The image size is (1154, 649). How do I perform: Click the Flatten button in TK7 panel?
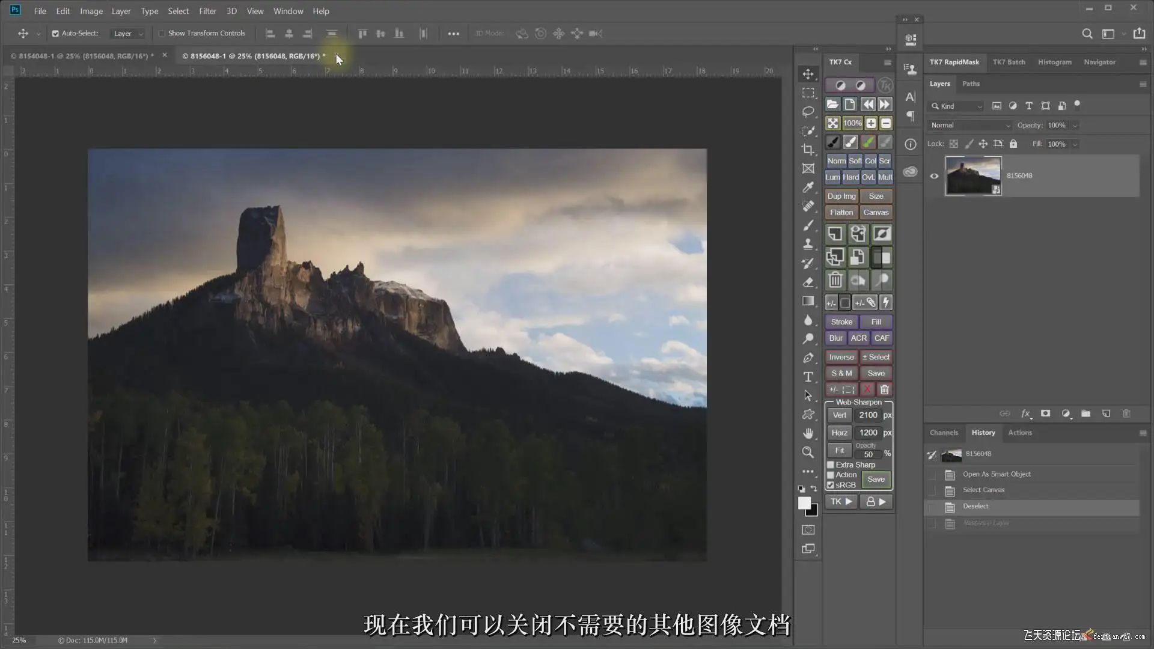(841, 212)
